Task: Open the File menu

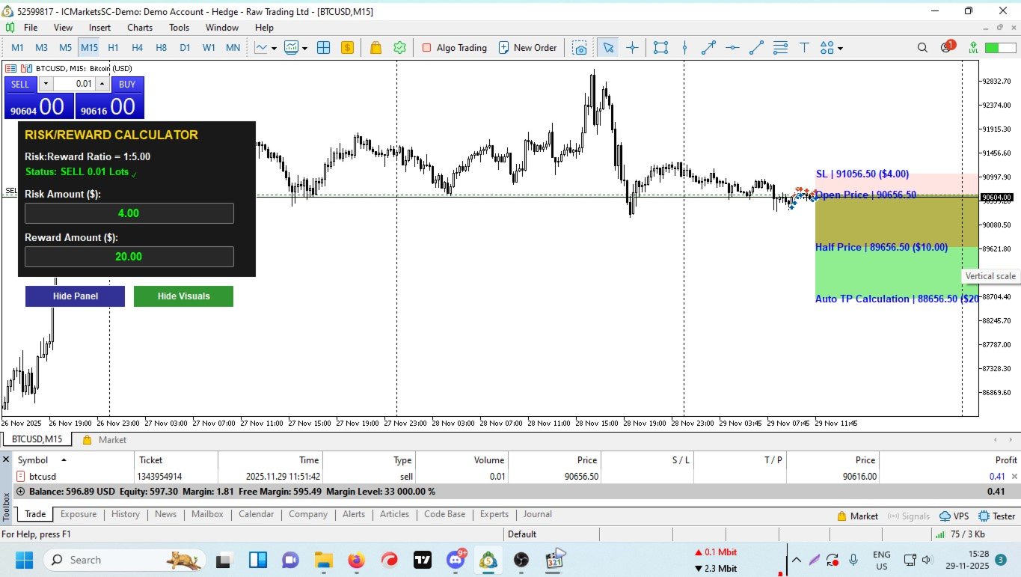Action: point(31,28)
